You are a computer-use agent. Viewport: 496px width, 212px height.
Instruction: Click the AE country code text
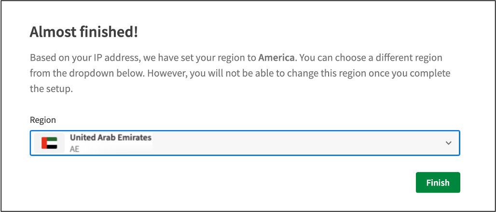[x=74, y=149]
